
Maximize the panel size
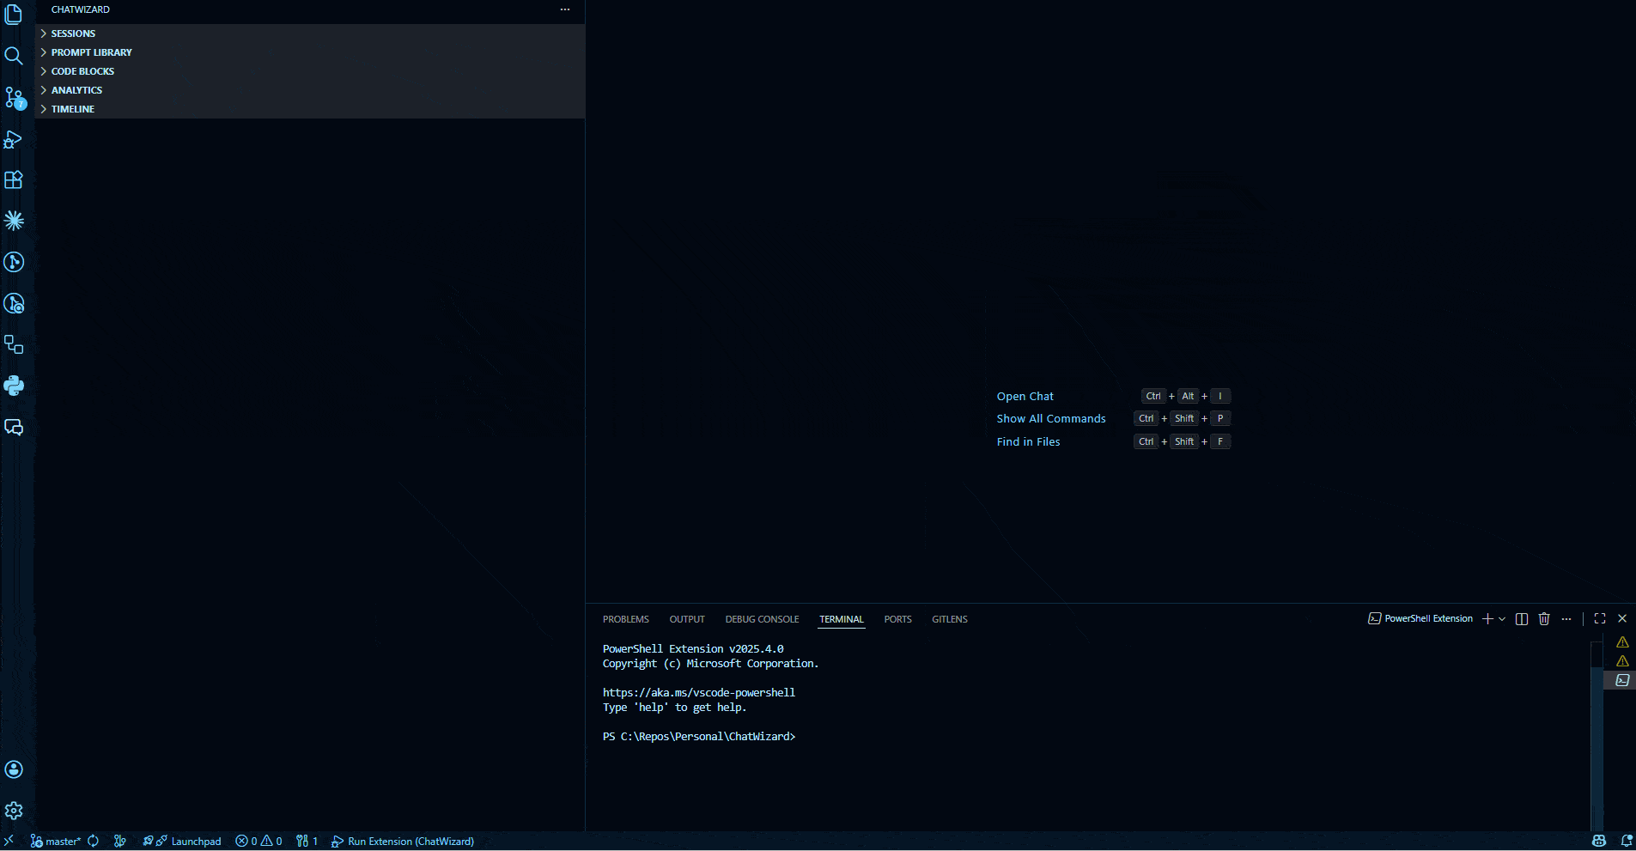tap(1600, 619)
